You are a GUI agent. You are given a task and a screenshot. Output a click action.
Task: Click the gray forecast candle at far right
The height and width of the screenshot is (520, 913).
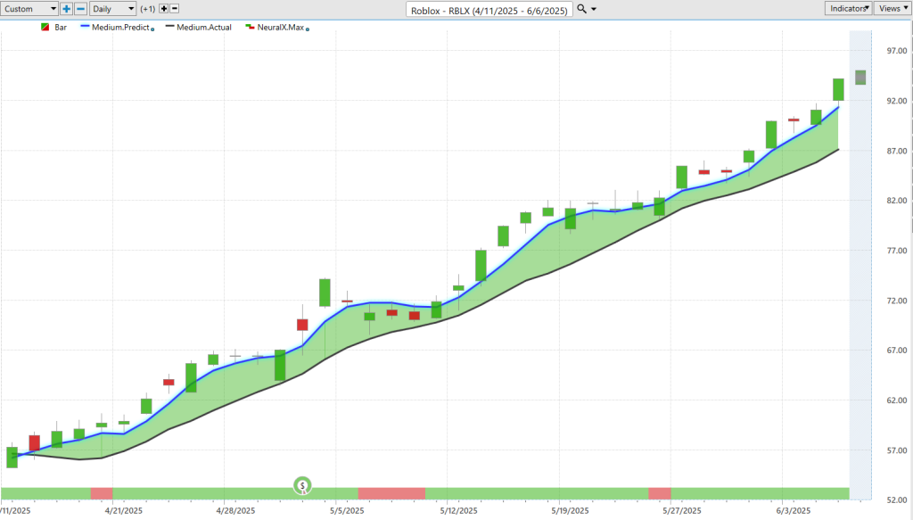860,78
